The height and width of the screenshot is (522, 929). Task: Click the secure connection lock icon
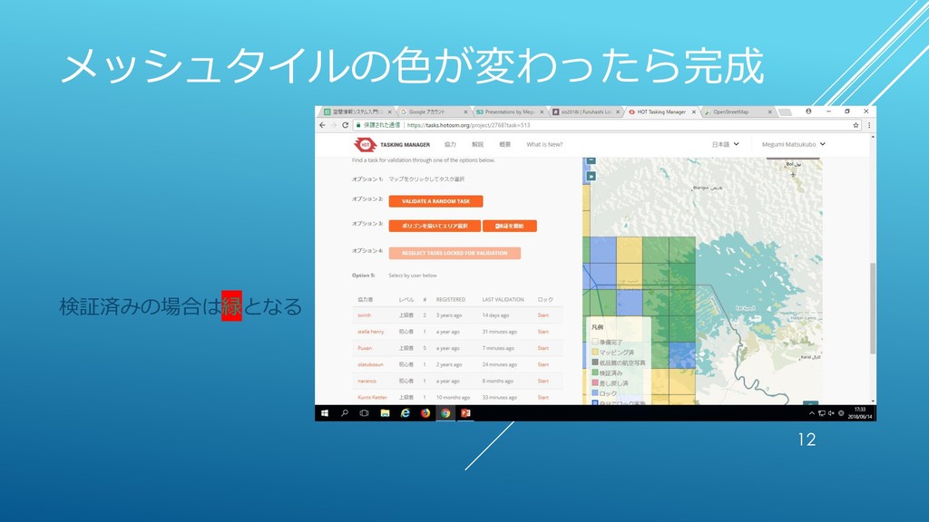tap(358, 125)
